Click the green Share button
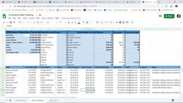This screenshot has width=183, height=103. tap(169, 16)
